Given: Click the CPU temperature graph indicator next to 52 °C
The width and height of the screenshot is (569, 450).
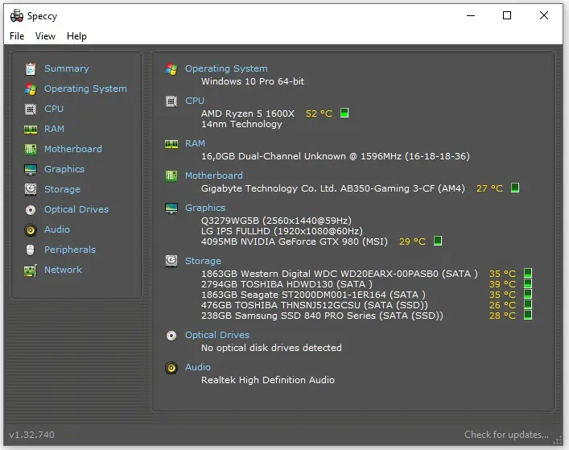Looking at the screenshot, I should coord(344,113).
